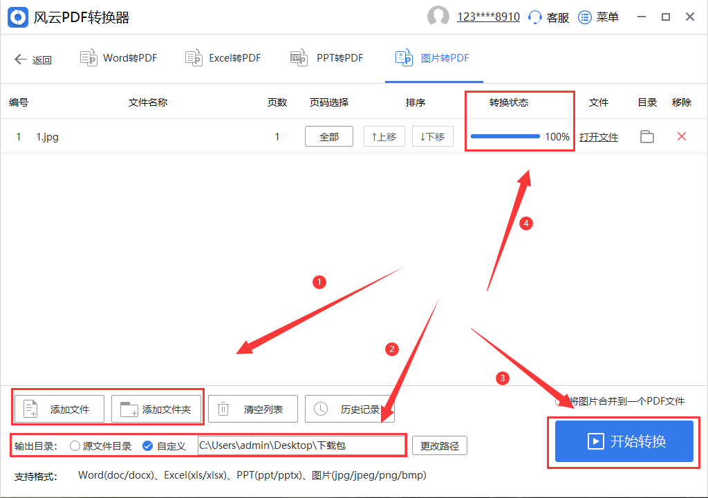
Task: Click the 风云PDF转换器 app logo icon
Action: point(18,17)
